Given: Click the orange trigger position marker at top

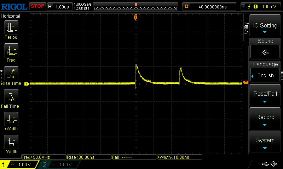Looking at the screenshot, I should (x=135, y=17).
